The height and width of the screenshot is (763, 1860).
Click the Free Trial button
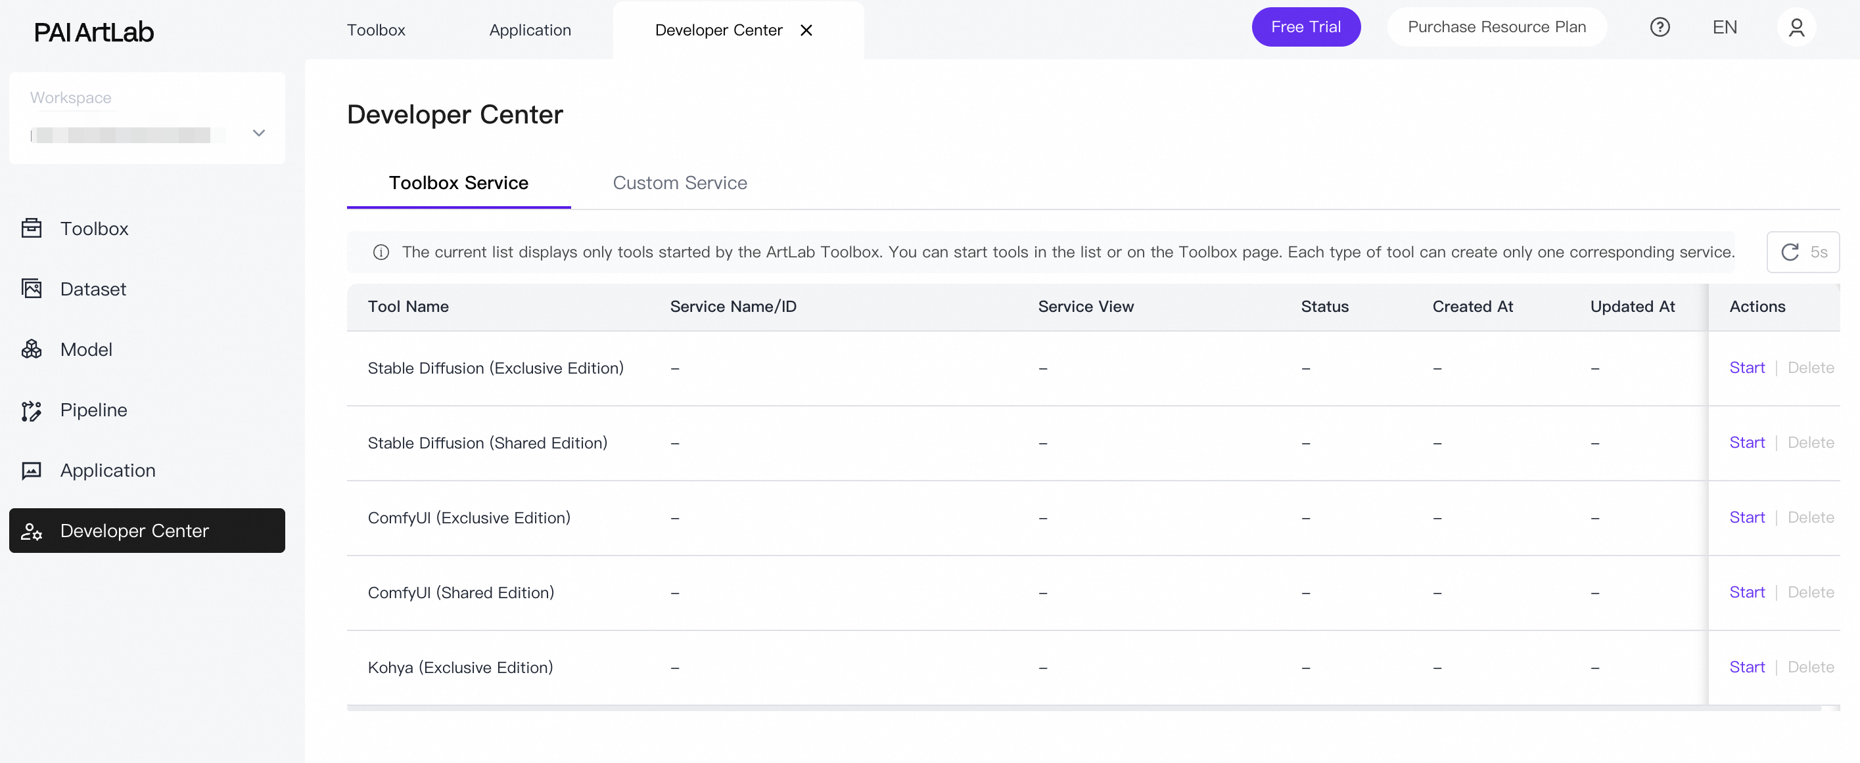pos(1305,28)
